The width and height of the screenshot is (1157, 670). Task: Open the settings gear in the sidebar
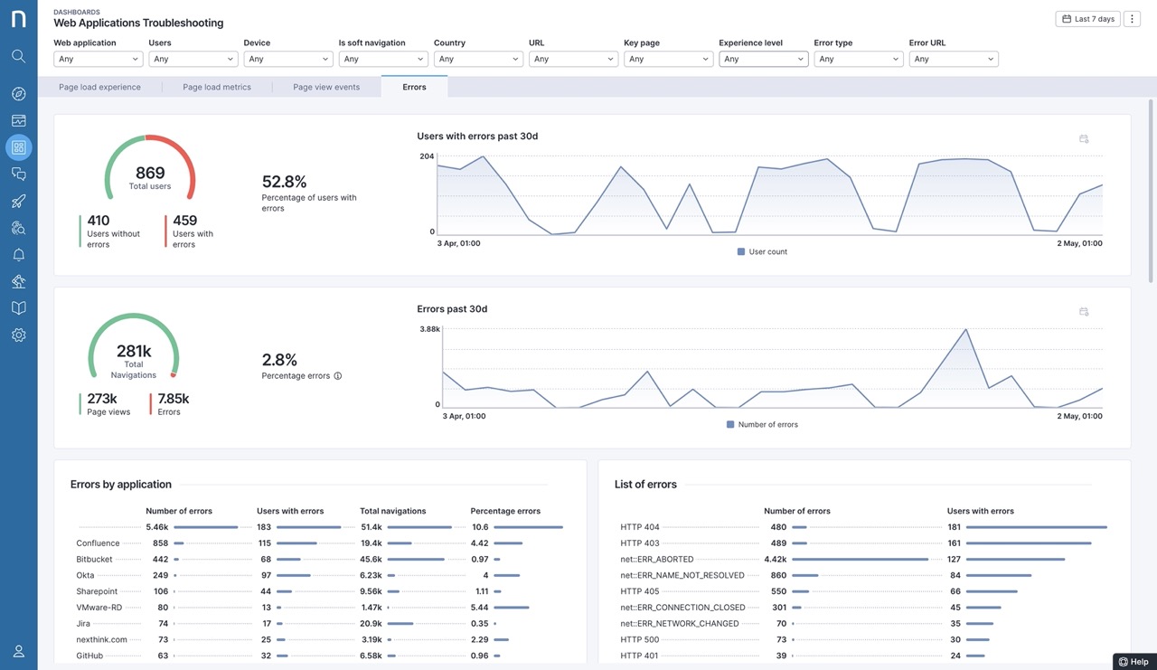18,335
